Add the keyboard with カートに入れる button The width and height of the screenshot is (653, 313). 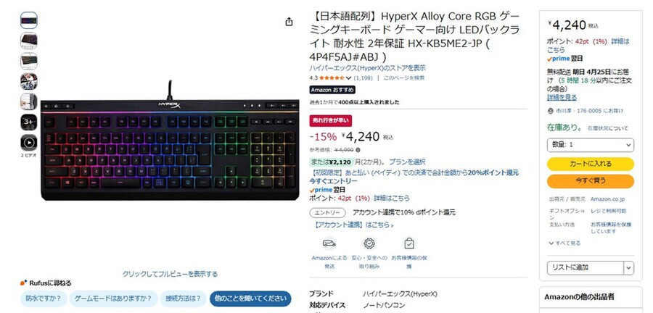click(x=590, y=164)
